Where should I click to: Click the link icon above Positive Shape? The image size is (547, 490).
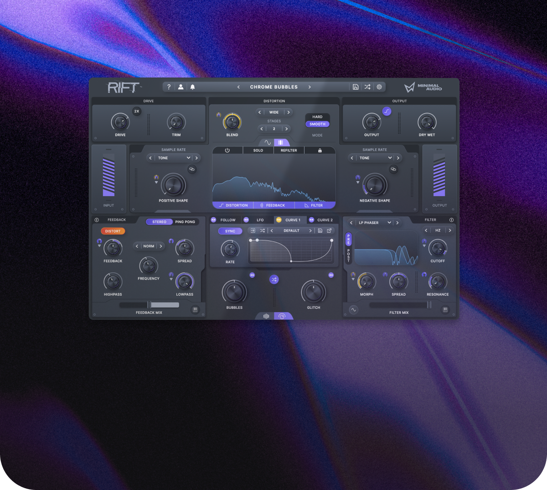click(x=192, y=169)
